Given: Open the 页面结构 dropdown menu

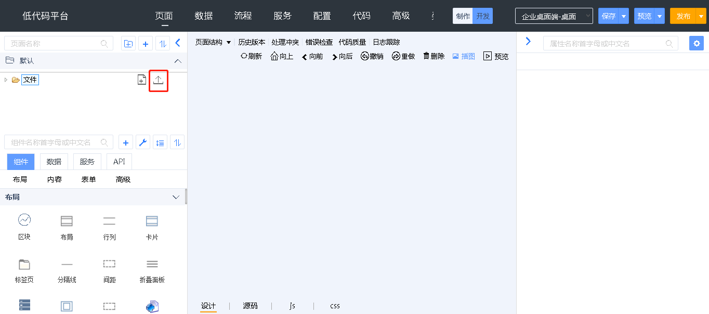Looking at the screenshot, I should [213, 42].
